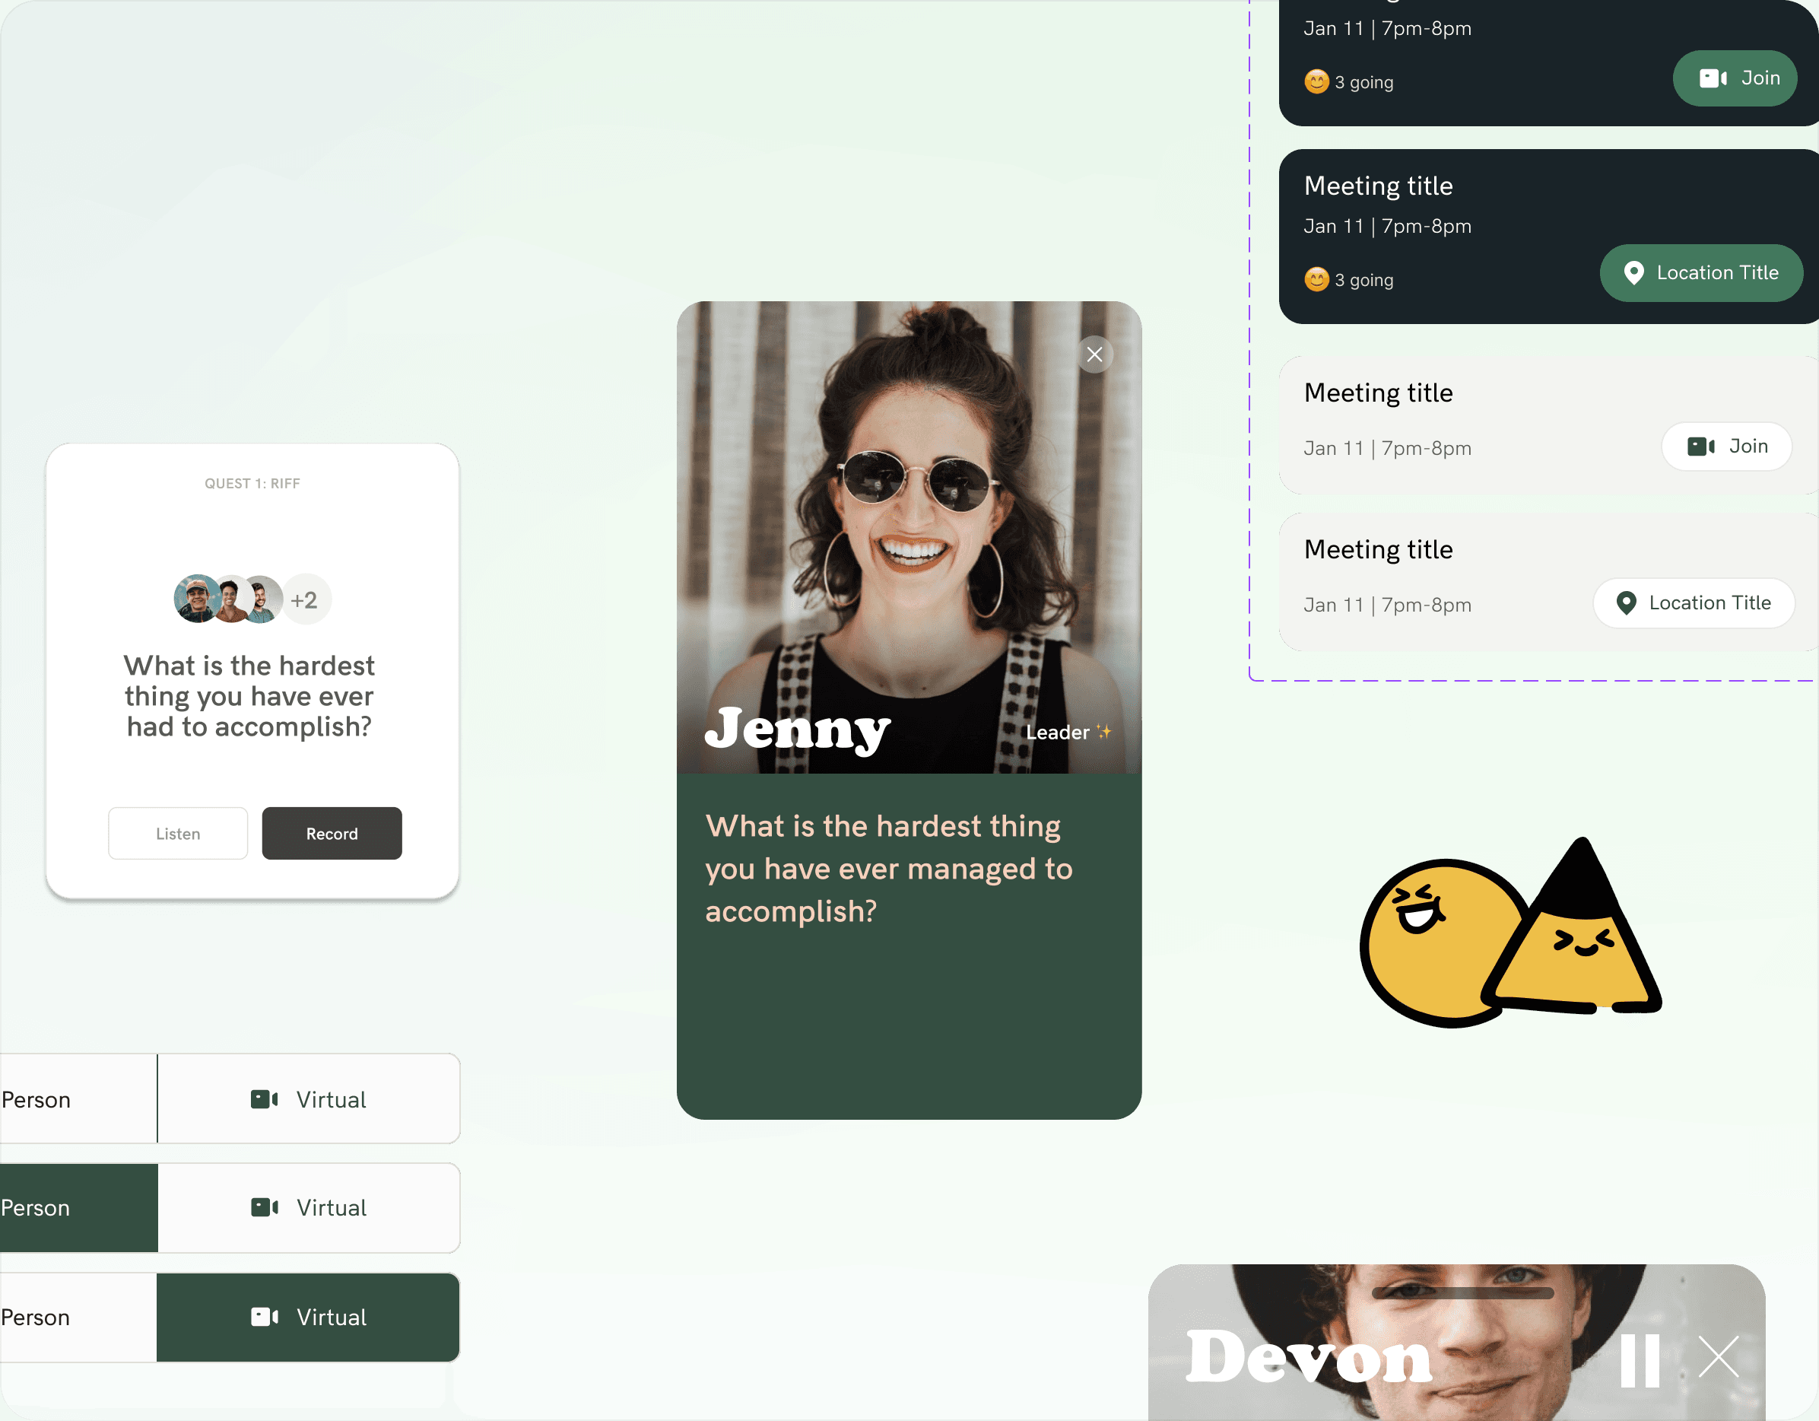Click the close X button on Jenny's profile card
Image resolution: width=1819 pixels, height=1421 pixels.
pos(1094,353)
